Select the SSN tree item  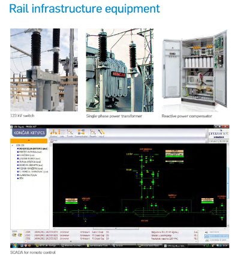pyautogui.click(x=21, y=179)
